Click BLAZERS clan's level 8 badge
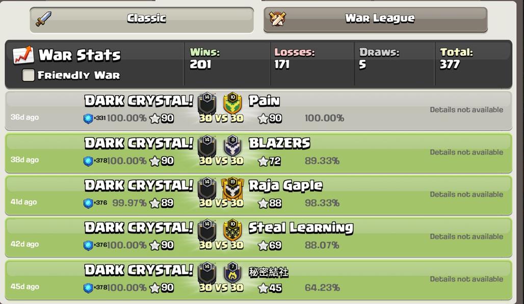 (232, 146)
